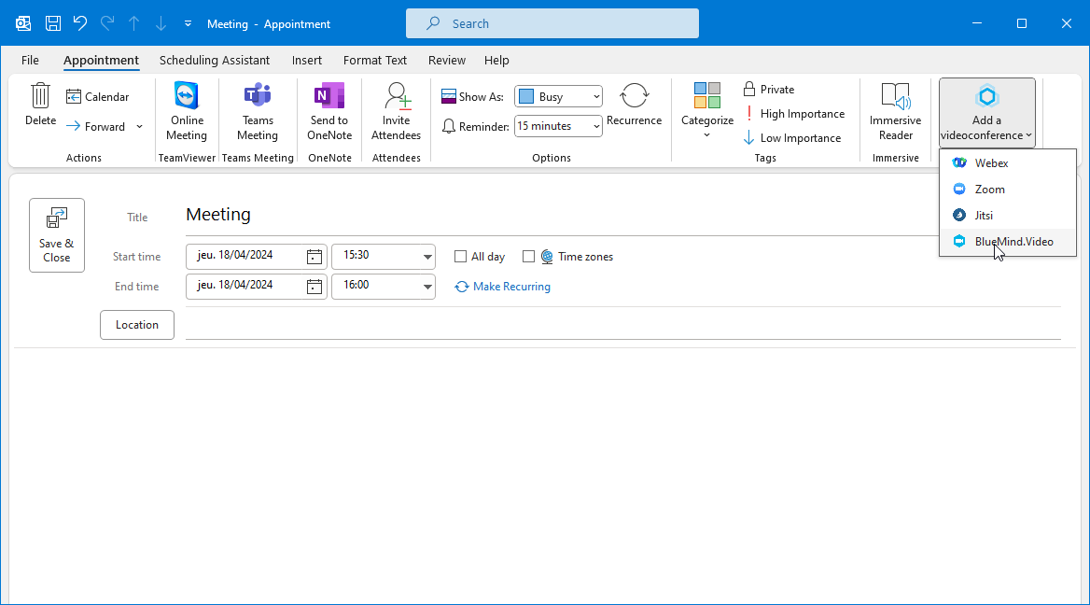Switch to the Scheduling Assistant tab

coord(215,61)
